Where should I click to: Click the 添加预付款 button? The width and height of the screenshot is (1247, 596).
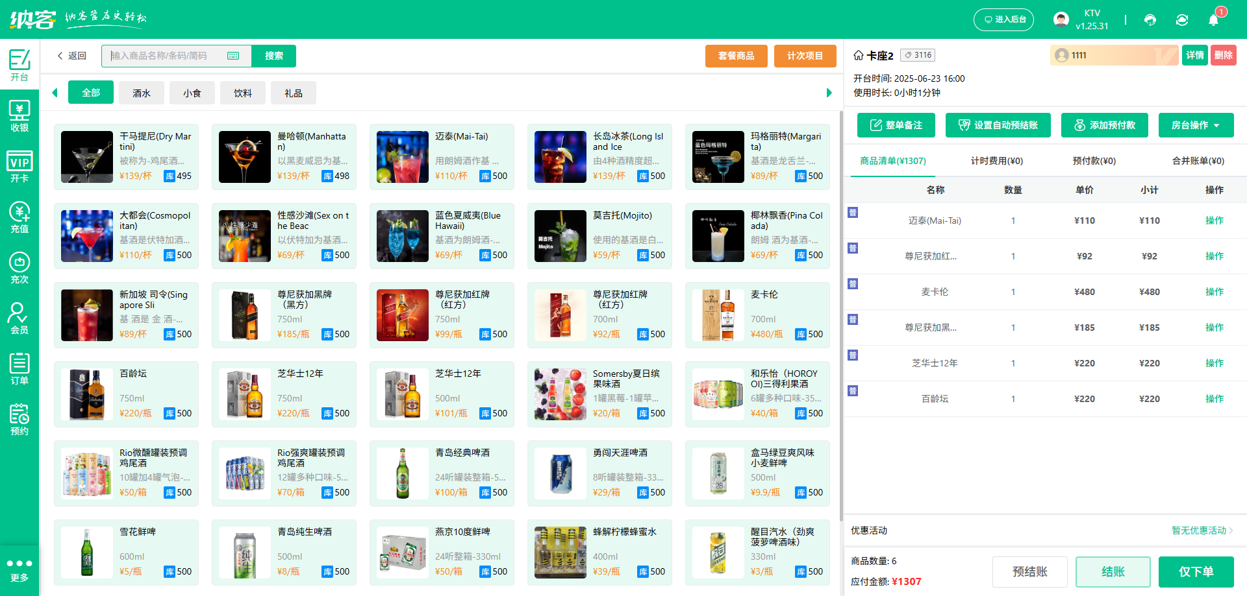(x=1105, y=125)
